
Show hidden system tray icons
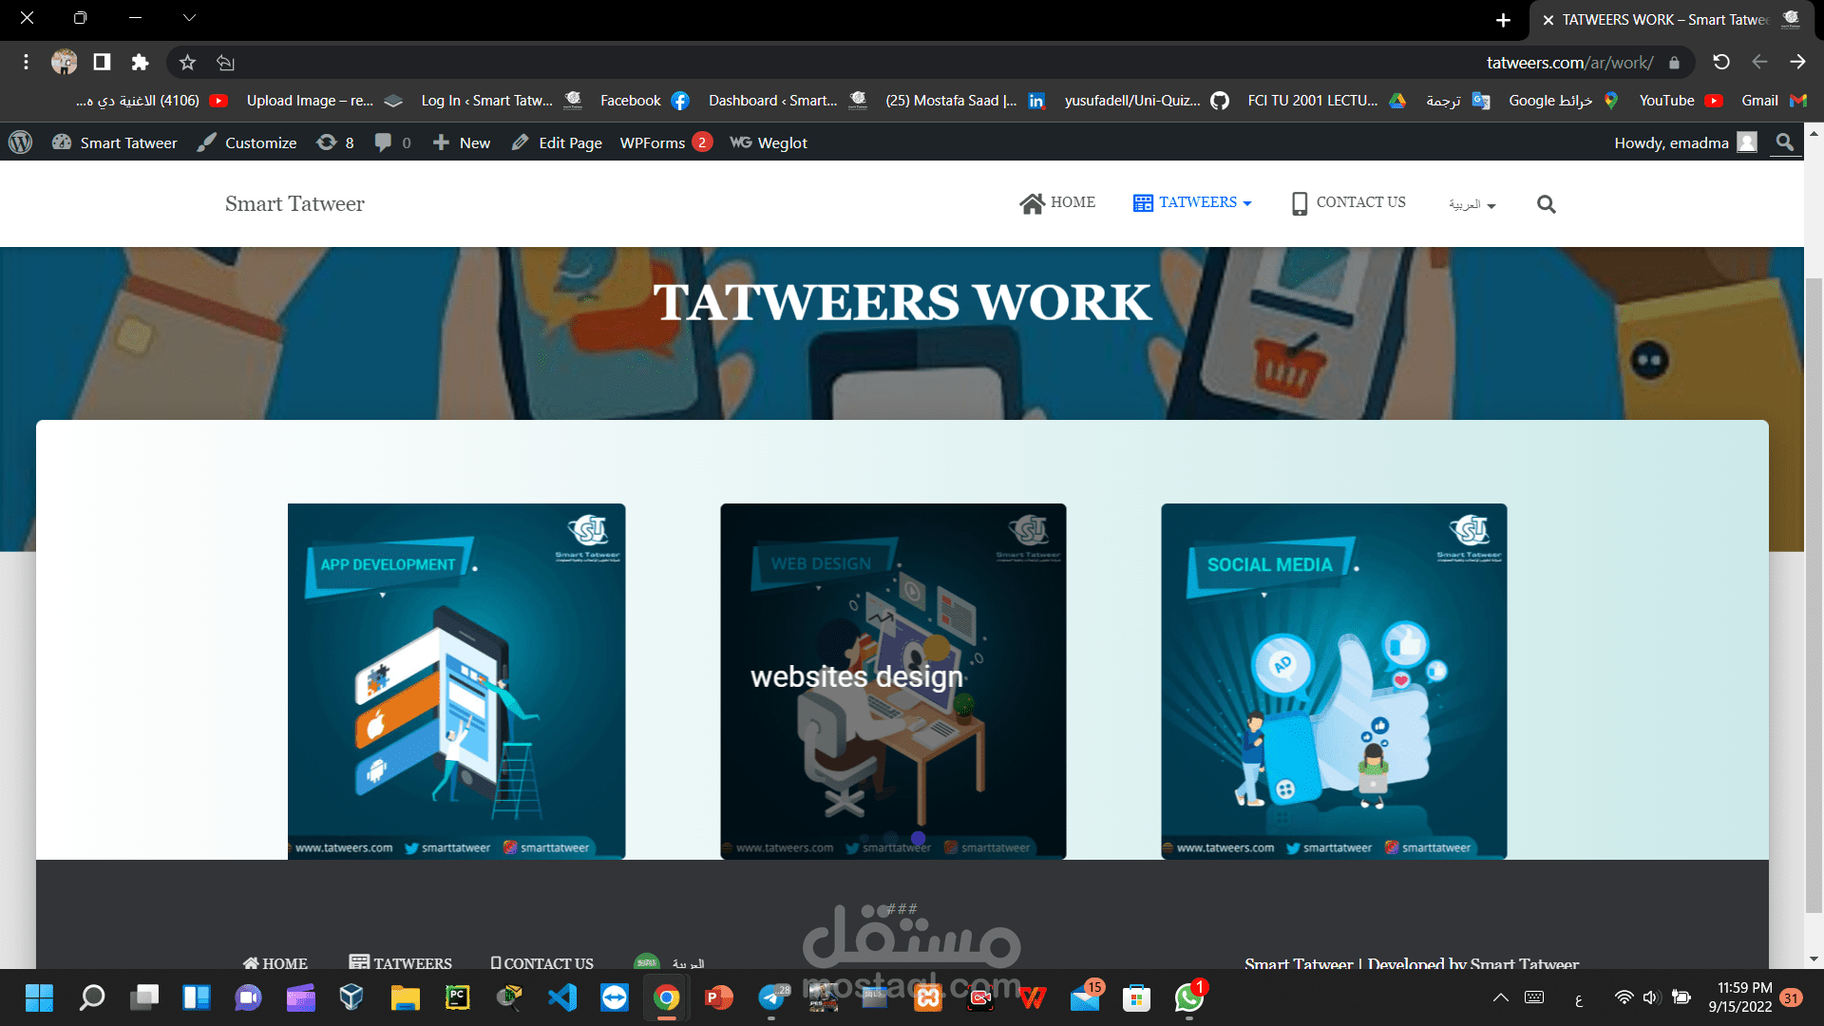(1500, 997)
